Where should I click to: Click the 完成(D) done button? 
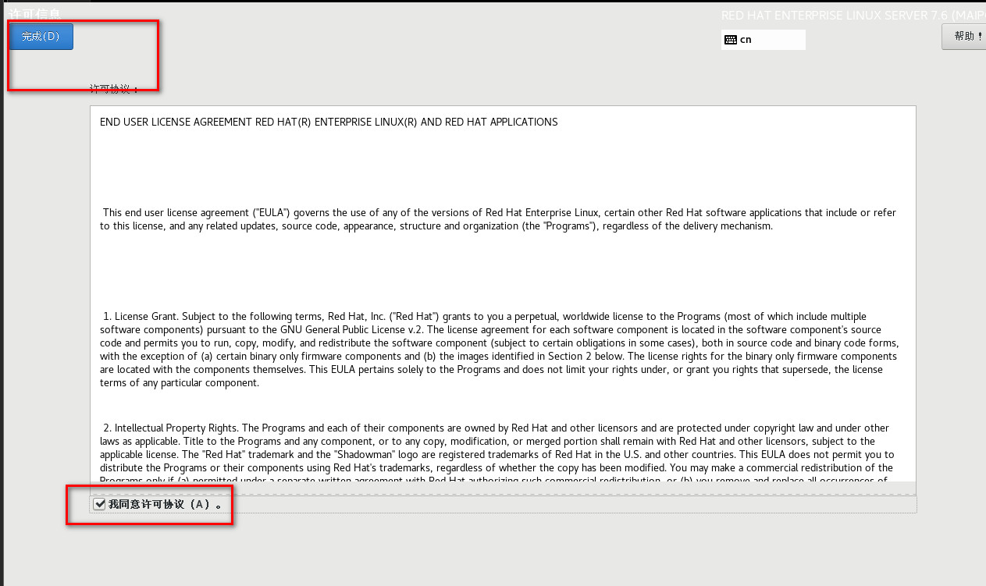pyautogui.click(x=41, y=37)
